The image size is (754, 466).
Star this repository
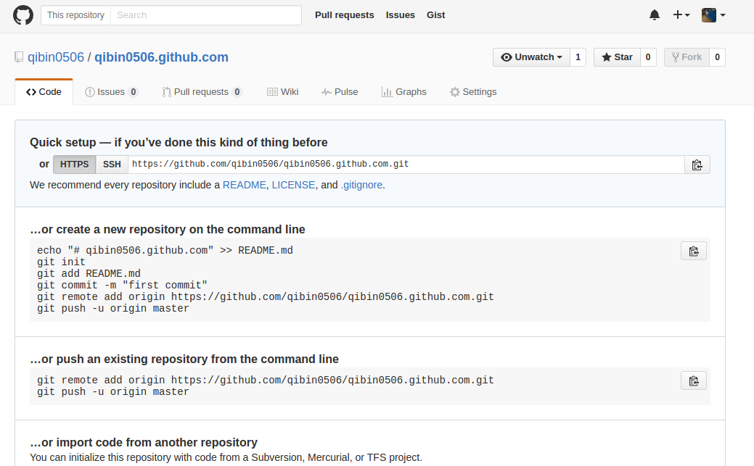(617, 57)
